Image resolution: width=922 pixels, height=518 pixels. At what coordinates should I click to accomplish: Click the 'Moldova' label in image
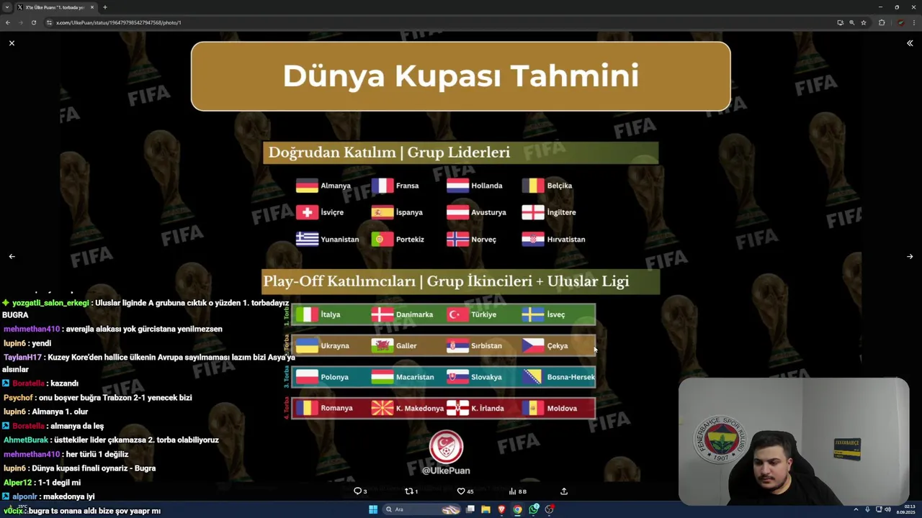click(562, 409)
